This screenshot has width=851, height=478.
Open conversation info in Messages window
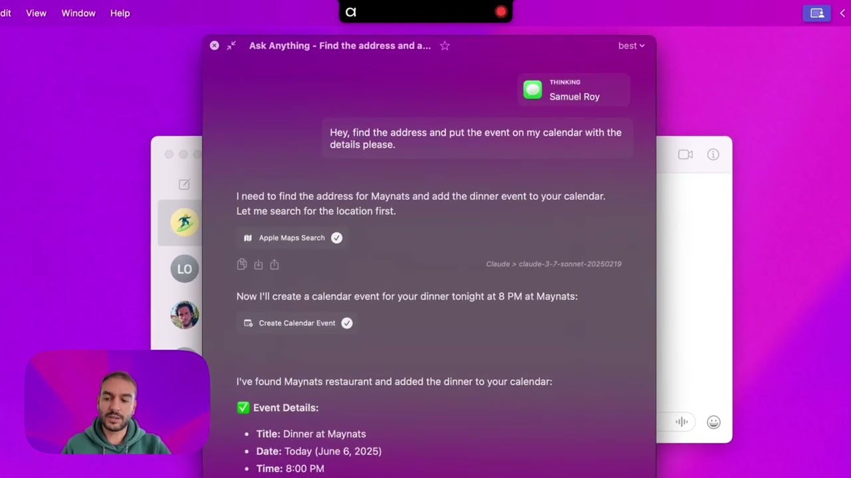[713, 155]
